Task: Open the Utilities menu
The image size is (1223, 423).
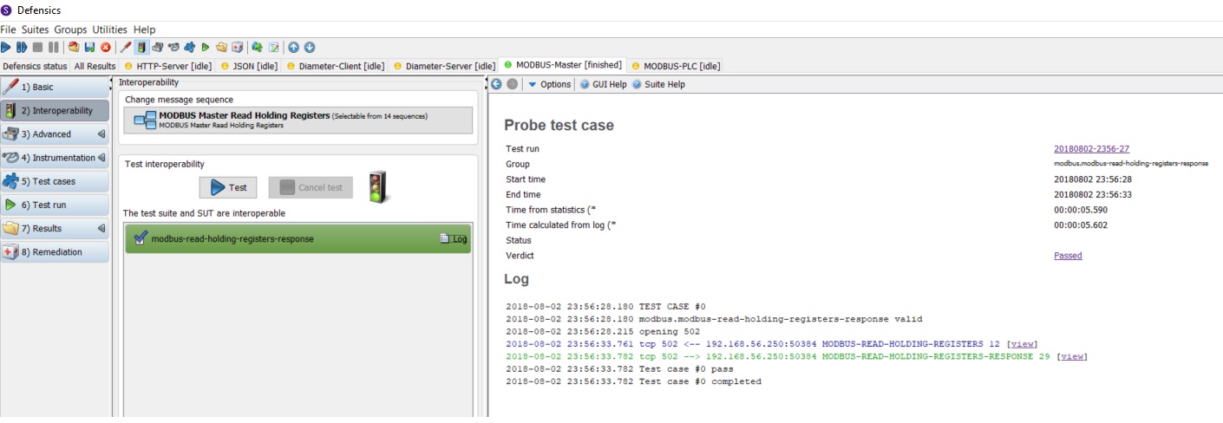Action: click(109, 29)
